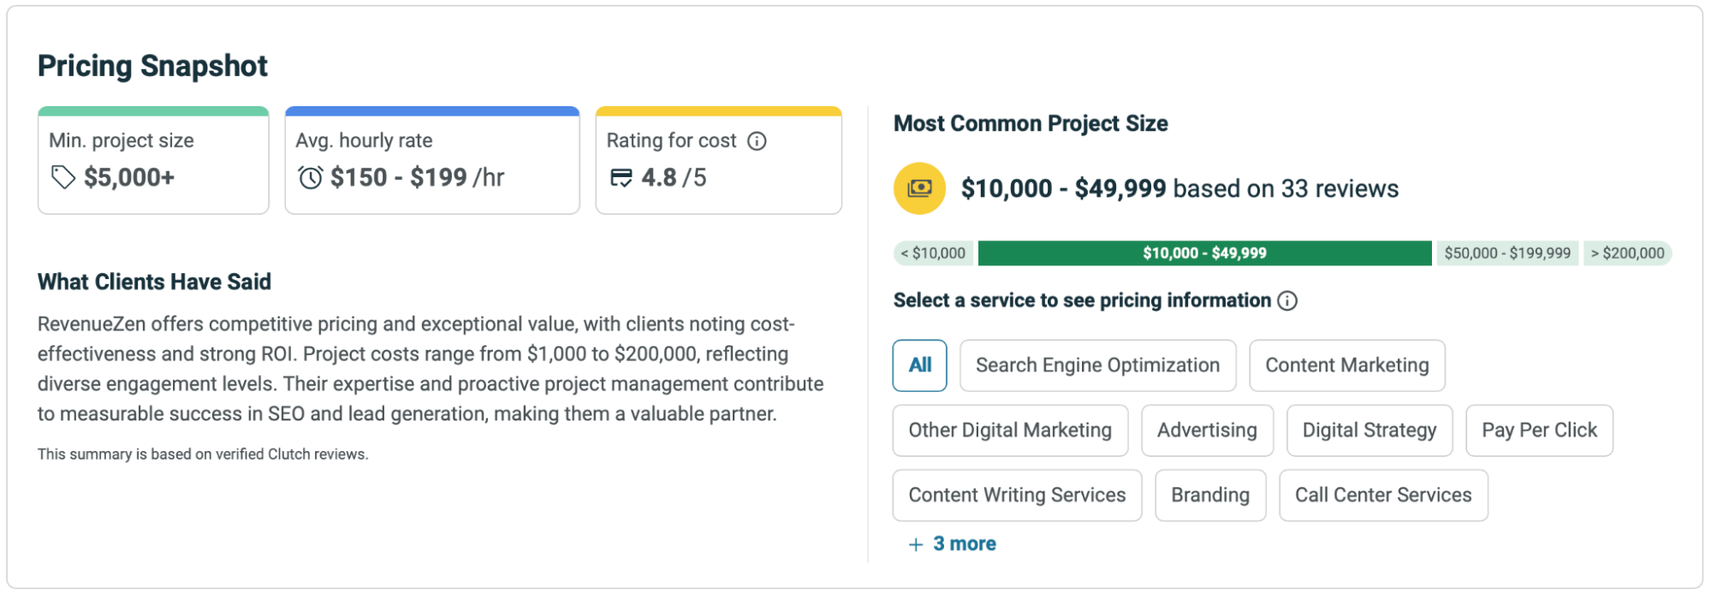Image resolution: width=1711 pixels, height=594 pixels.
Task: Select the All service filter
Action: pyautogui.click(x=919, y=365)
